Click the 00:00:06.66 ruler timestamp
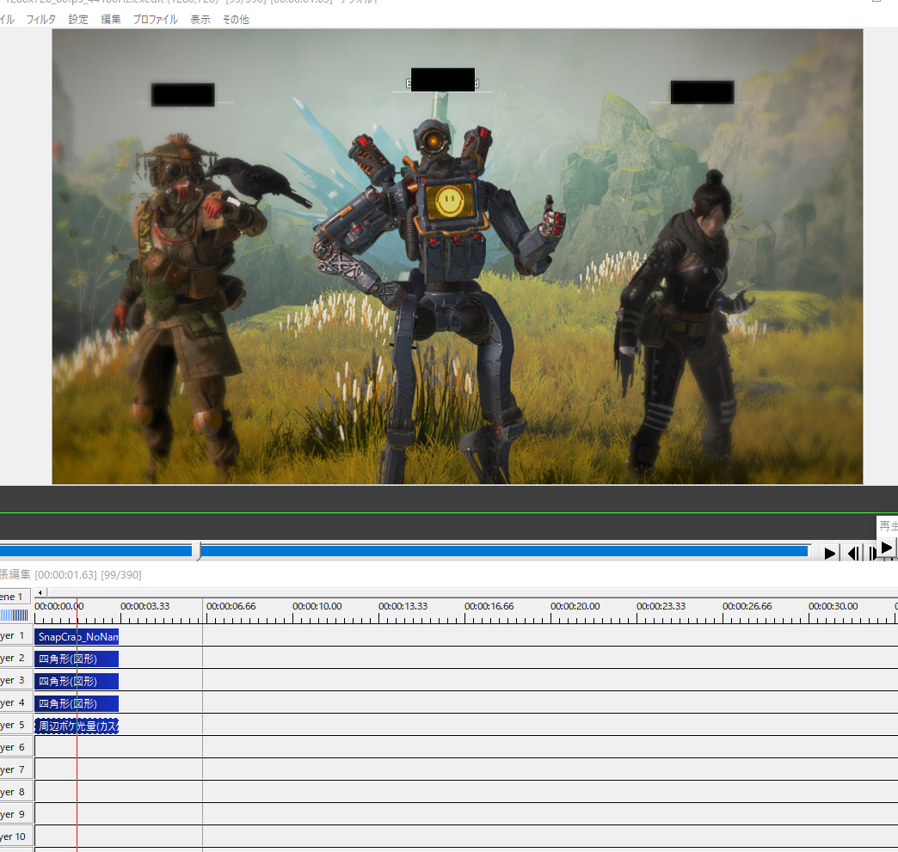This screenshot has height=852, width=898. [x=231, y=606]
